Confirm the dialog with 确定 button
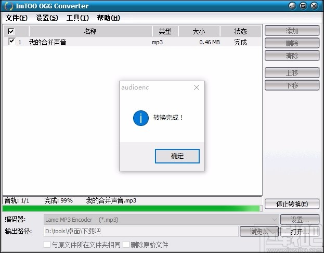 pyautogui.click(x=177, y=156)
